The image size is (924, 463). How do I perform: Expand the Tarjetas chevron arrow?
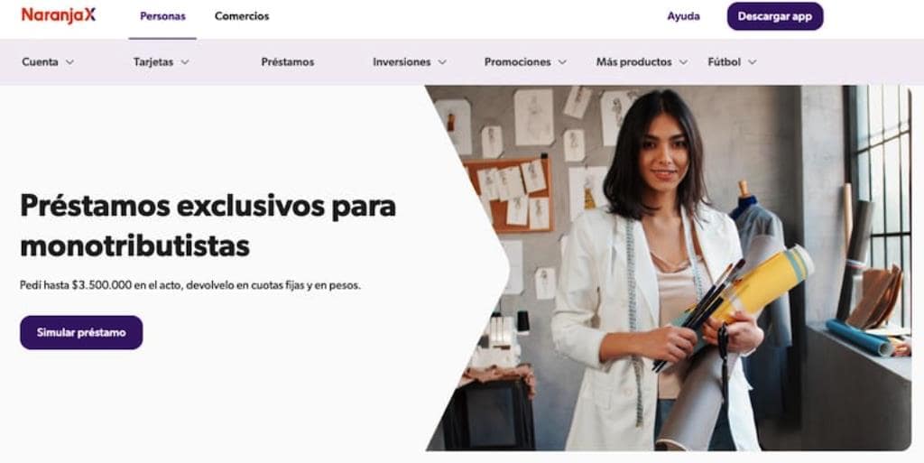184,62
